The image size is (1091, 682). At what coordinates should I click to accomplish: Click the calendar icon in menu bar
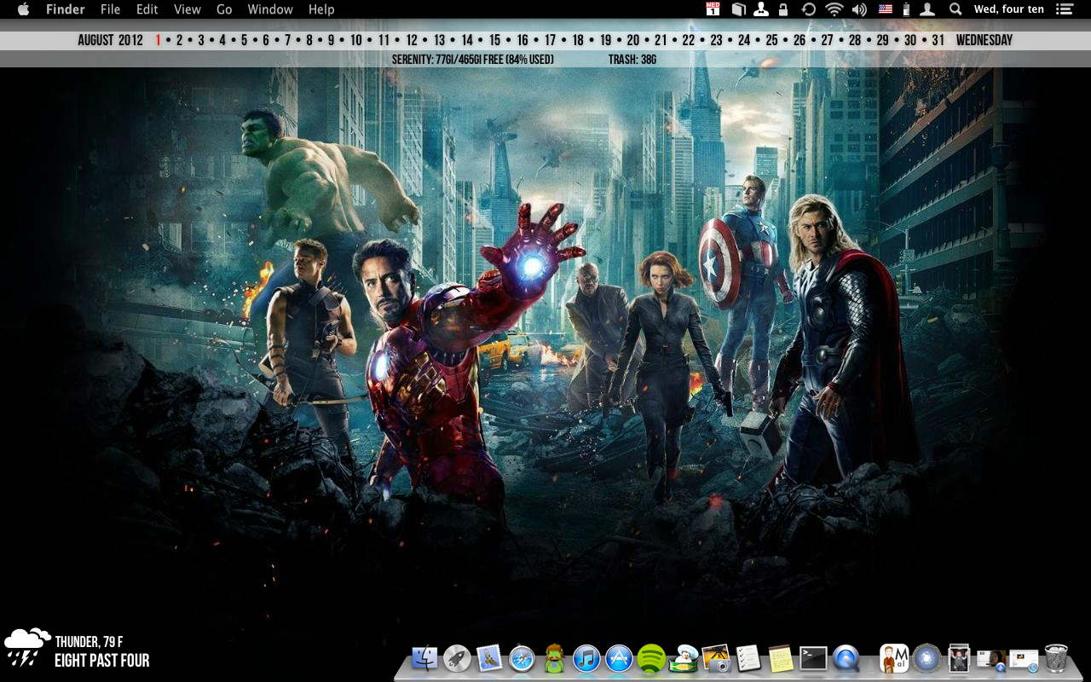tap(713, 9)
